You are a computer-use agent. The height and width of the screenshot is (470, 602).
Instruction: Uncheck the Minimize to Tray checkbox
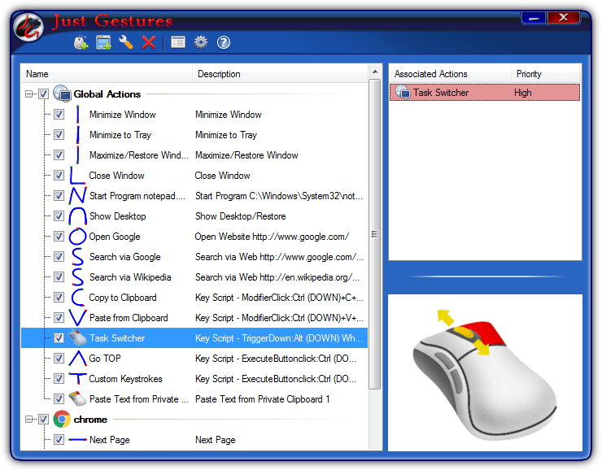[59, 135]
